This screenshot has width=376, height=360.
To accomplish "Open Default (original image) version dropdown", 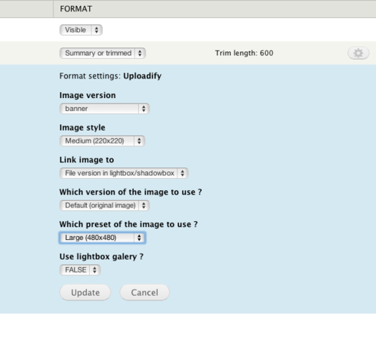I will click(104, 205).
